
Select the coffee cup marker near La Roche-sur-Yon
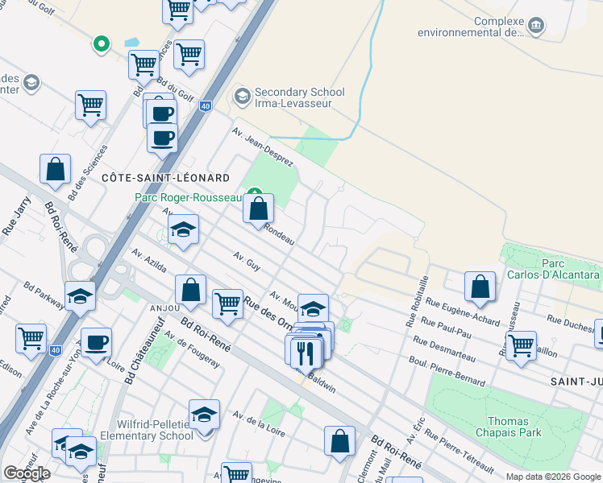[x=97, y=344]
